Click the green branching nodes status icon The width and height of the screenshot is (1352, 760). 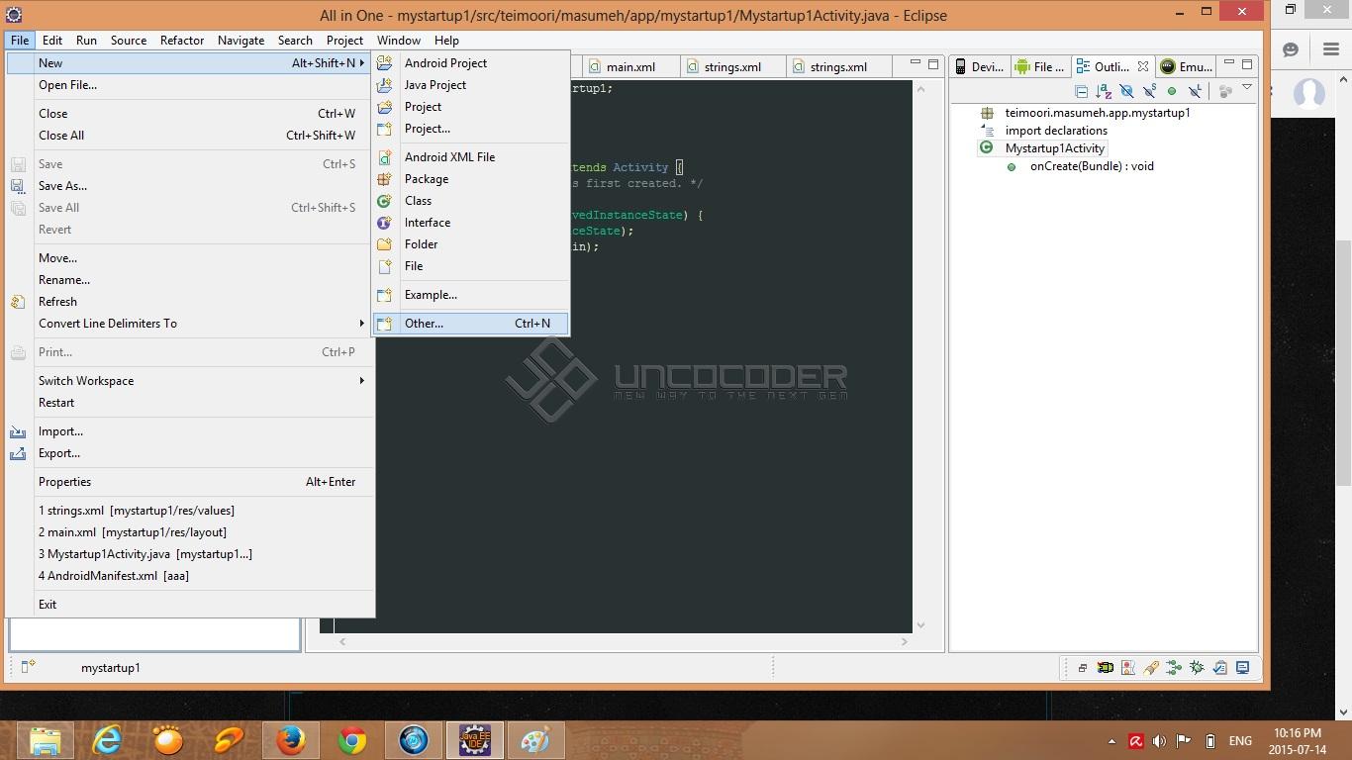coord(1174,668)
